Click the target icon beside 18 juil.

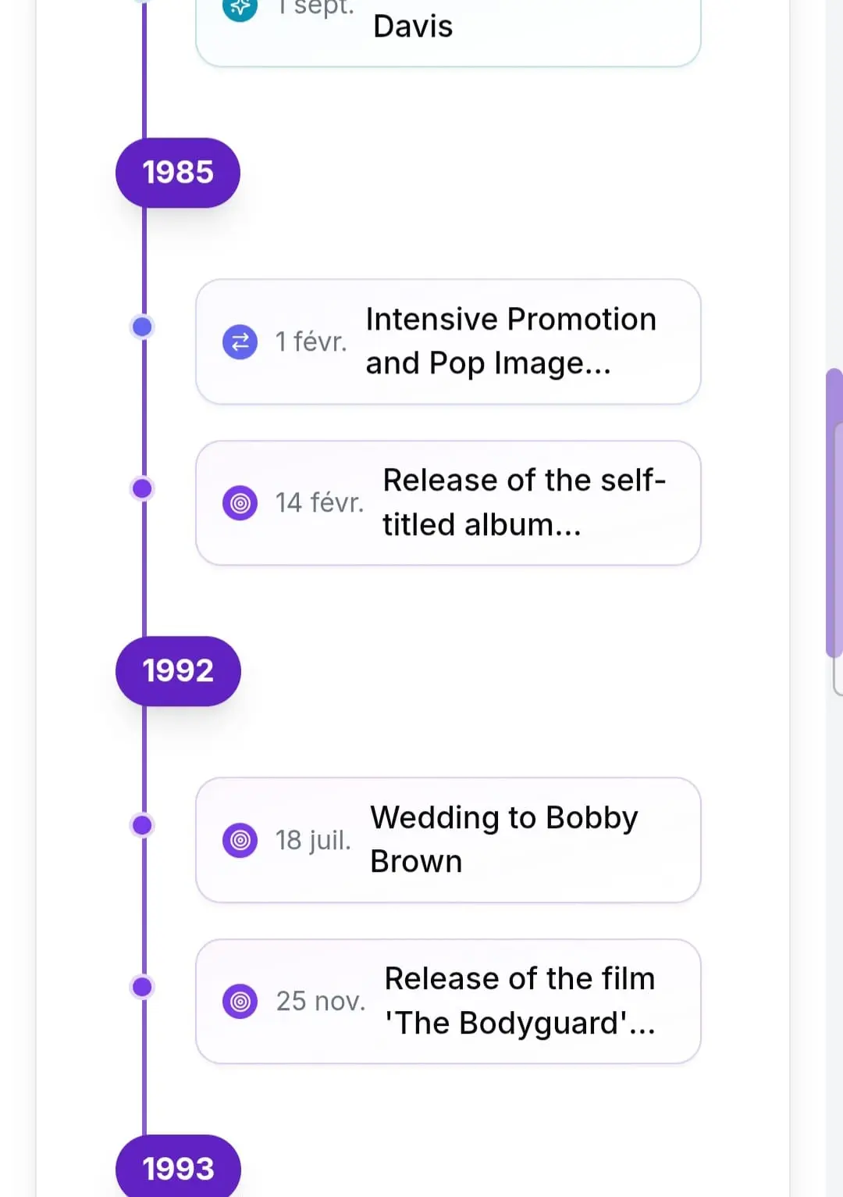[x=240, y=840]
